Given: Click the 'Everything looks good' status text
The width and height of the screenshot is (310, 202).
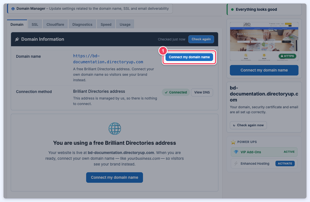Looking at the screenshot, I should point(256,9).
